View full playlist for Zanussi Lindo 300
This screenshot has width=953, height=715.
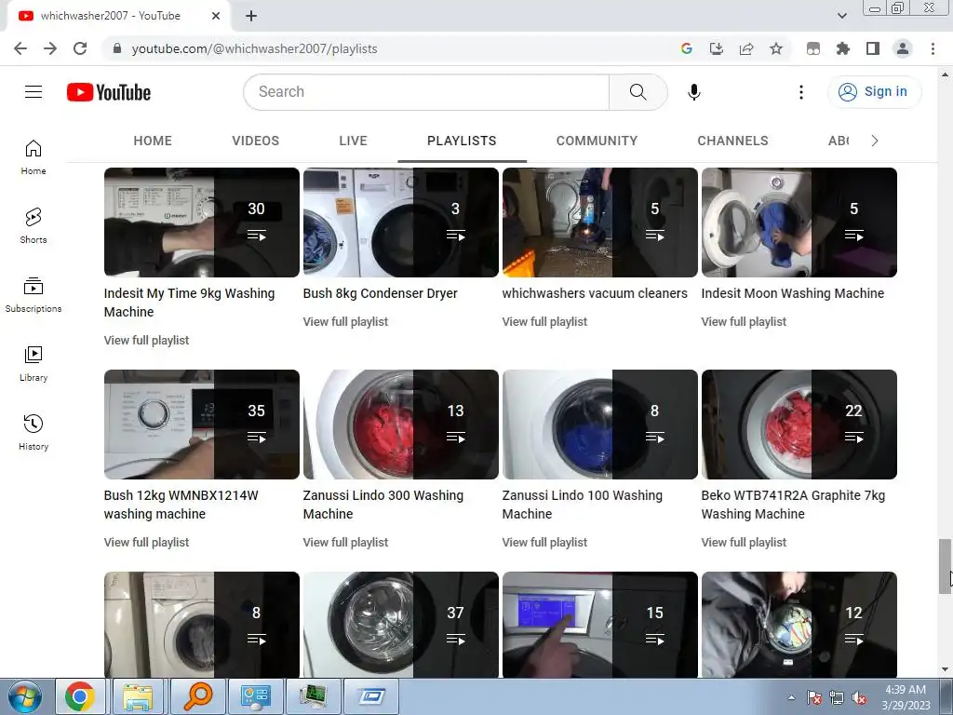pos(345,543)
